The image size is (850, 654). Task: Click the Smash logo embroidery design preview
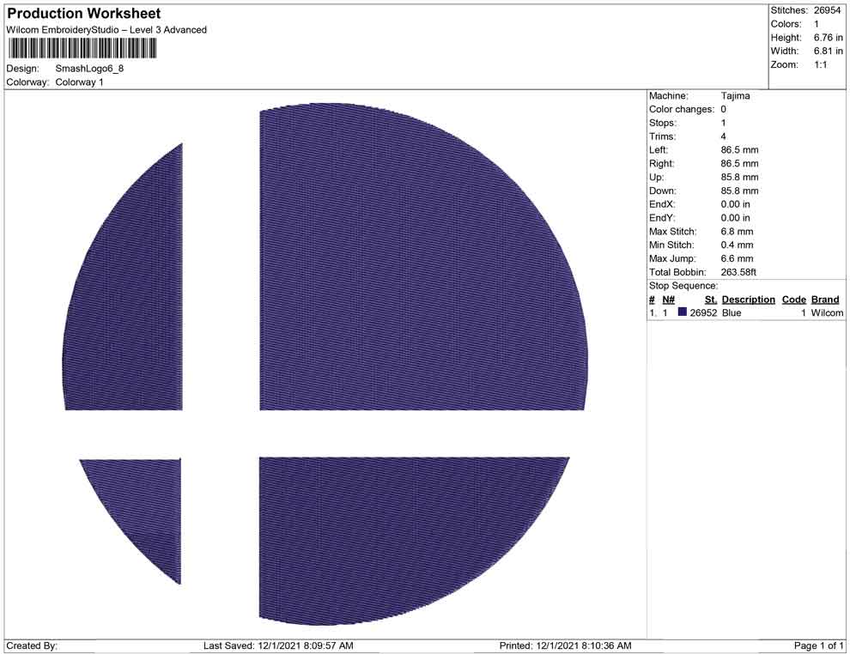325,364
